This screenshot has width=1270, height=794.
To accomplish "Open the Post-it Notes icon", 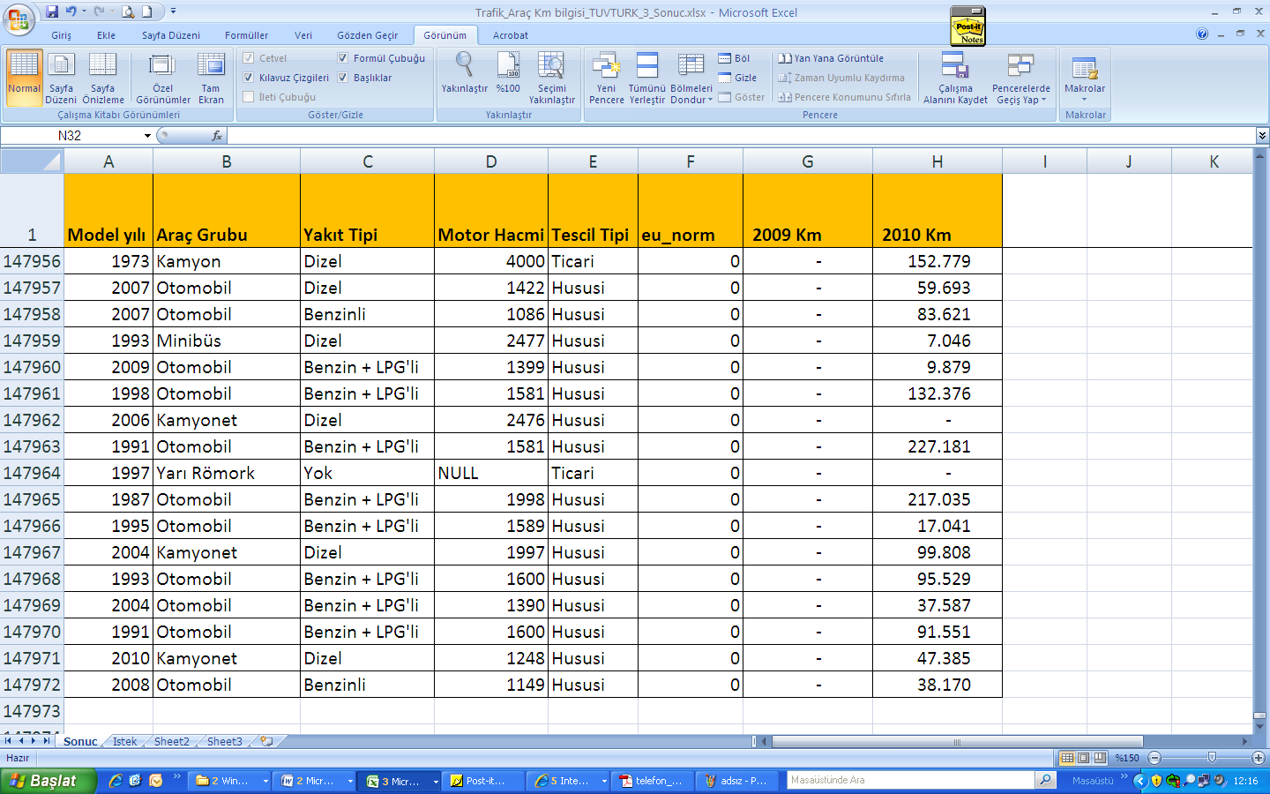I will tap(968, 26).
